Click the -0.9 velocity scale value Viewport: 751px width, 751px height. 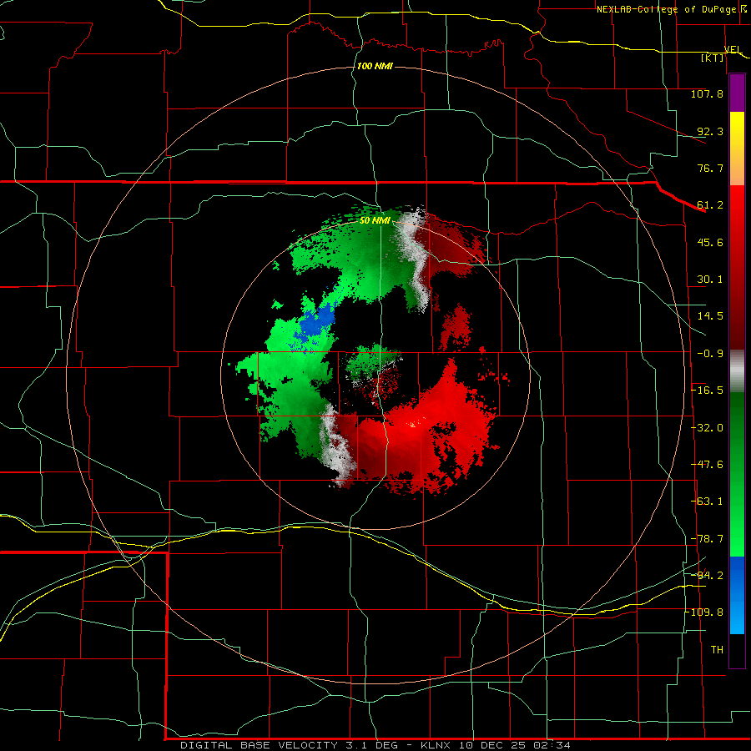[710, 354]
